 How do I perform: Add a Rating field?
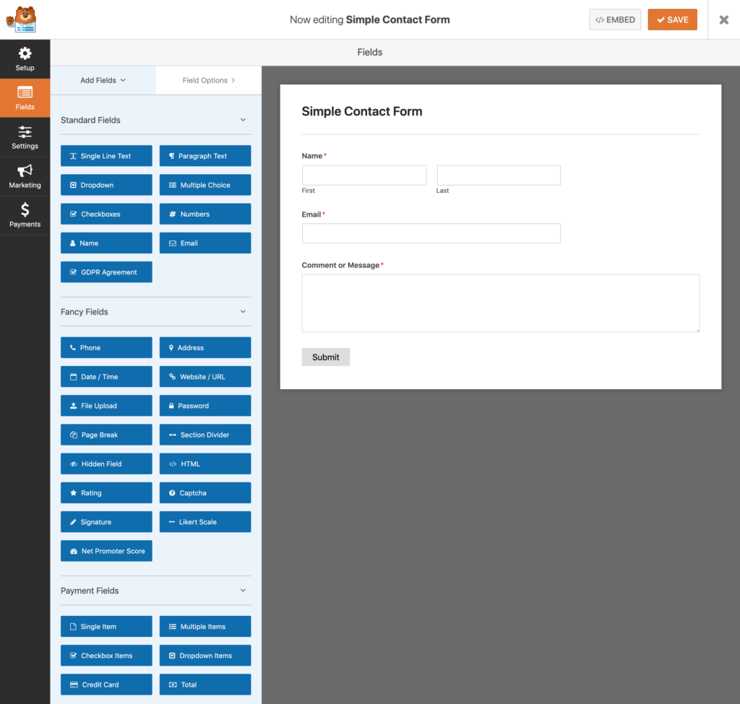pyautogui.click(x=106, y=492)
